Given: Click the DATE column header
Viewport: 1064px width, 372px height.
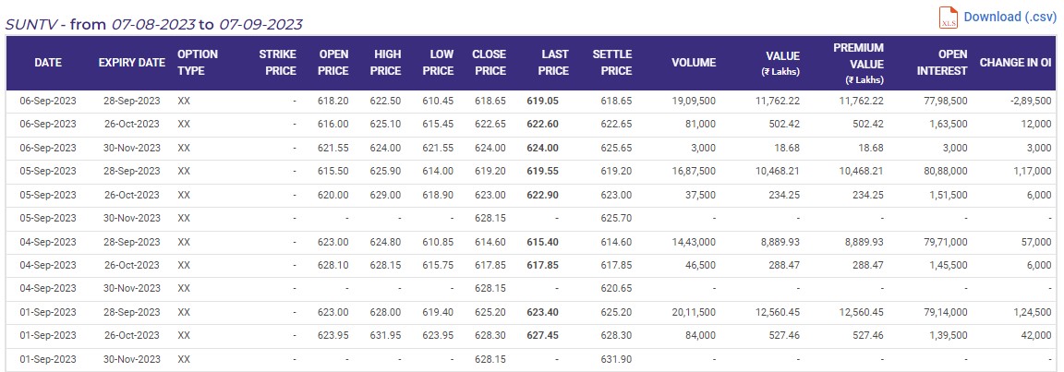Looking at the screenshot, I should [x=48, y=63].
